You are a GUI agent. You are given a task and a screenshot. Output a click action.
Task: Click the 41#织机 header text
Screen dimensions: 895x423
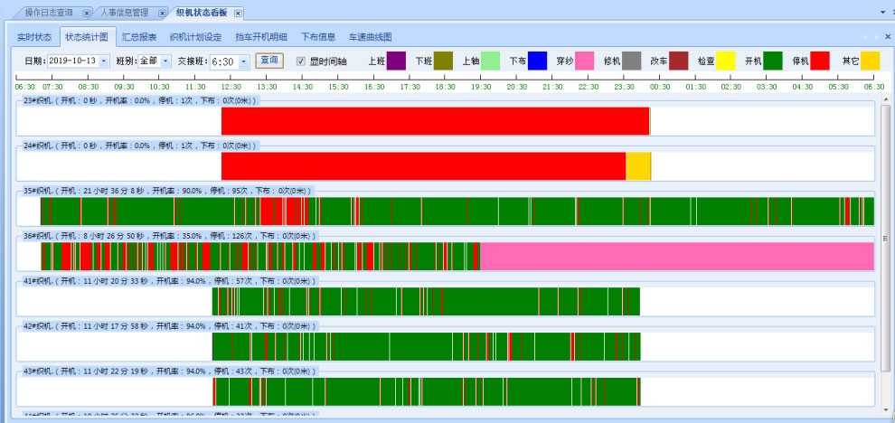point(170,281)
